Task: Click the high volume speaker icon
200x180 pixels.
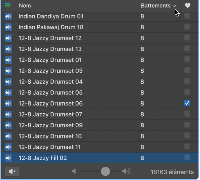Action: point(126,171)
